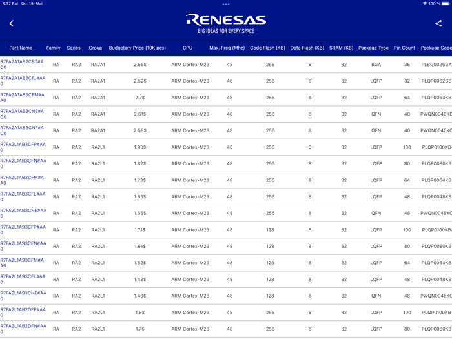The image size is (452, 339).
Task: Tap the share icon
Action: point(438,23)
